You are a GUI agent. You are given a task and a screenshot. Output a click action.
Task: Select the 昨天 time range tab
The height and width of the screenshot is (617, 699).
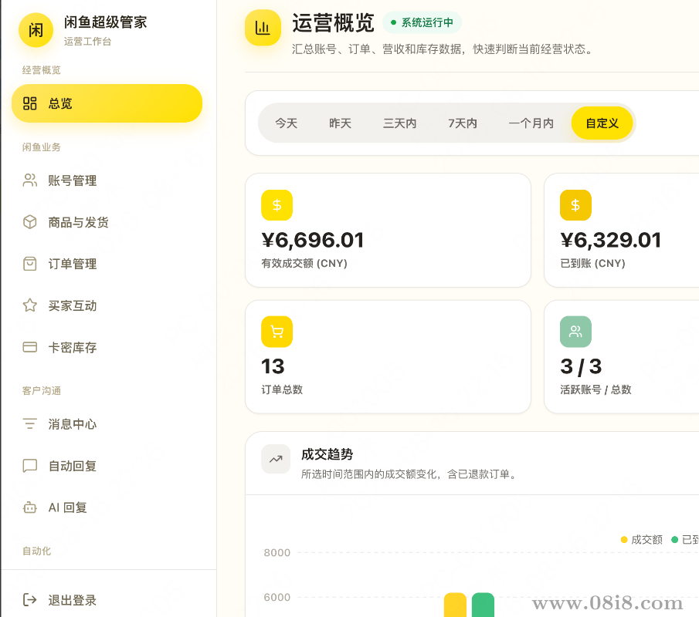[x=340, y=123]
